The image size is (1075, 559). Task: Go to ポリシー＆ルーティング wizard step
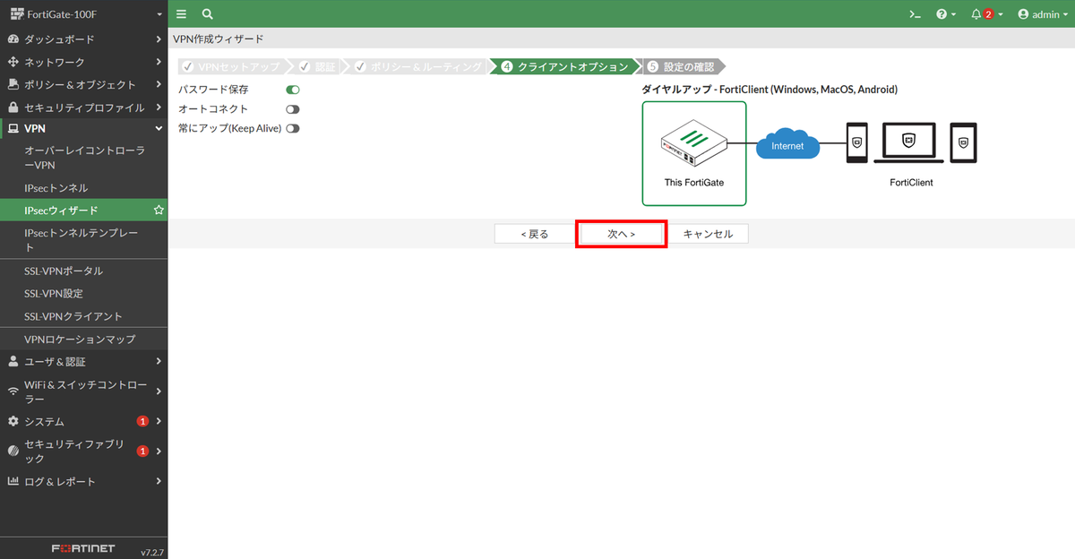(418, 67)
